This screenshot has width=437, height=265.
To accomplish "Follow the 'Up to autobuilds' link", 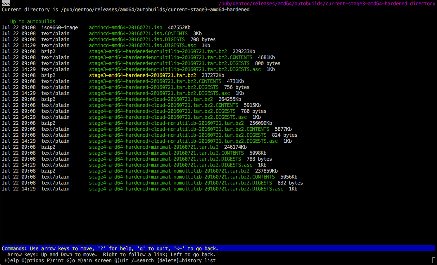I will [33, 21].
